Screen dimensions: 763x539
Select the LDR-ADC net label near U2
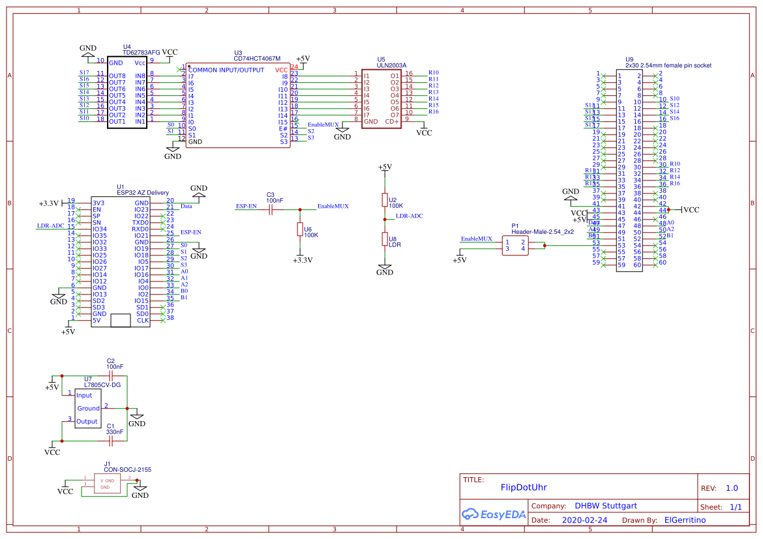[x=410, y=216]
